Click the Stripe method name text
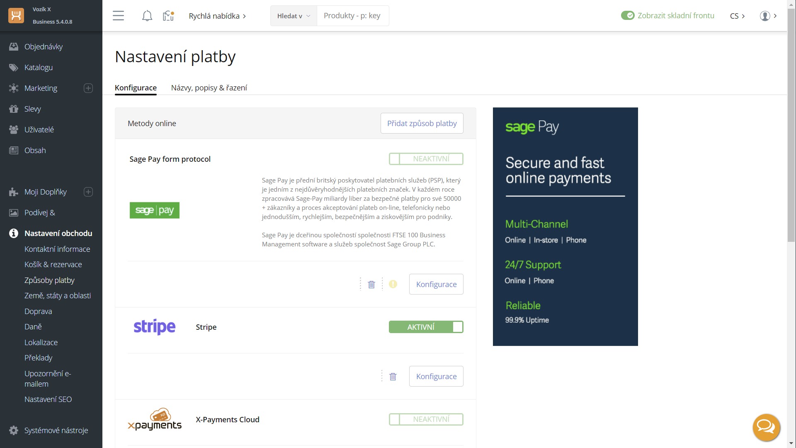The width and height of the screenshot is (796, 448). click(x=206, y=327)
